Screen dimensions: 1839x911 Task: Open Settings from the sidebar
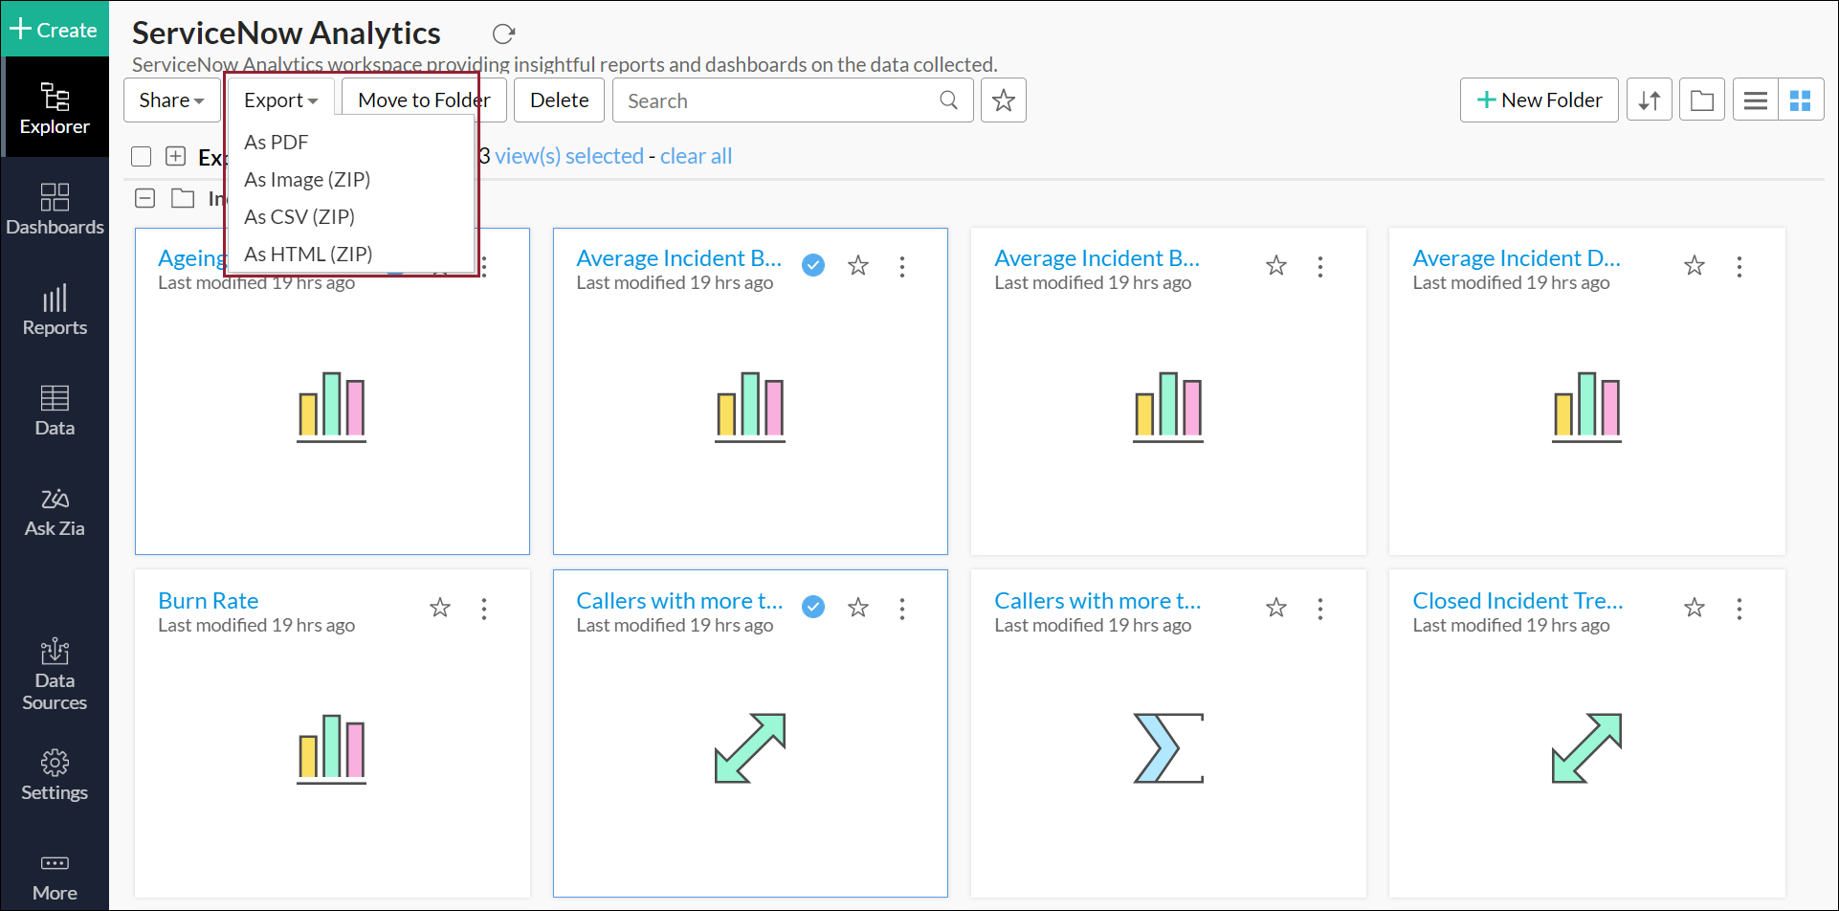click(x=55, y=775)
